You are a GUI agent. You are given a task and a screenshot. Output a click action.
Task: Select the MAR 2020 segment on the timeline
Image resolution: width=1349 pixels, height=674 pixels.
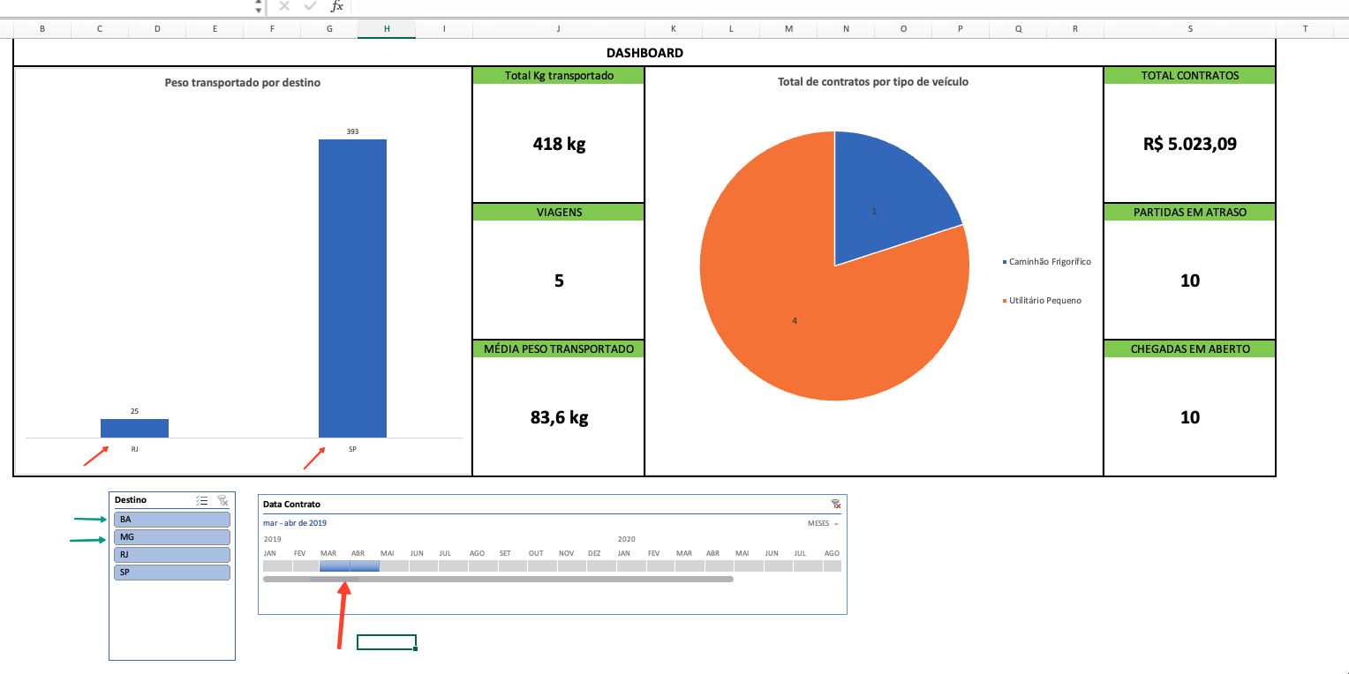(690, 565)
